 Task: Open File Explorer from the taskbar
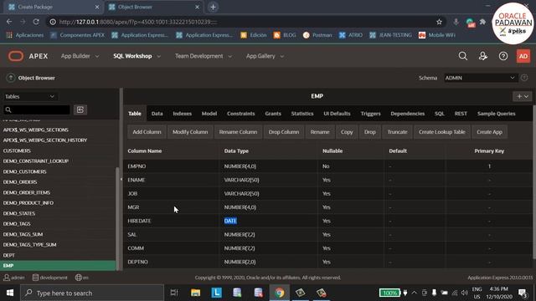(x=195, y=293)
